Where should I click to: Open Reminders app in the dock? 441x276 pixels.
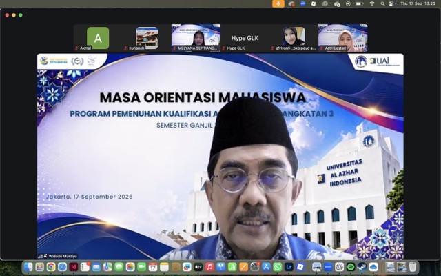tap(85, 267)
